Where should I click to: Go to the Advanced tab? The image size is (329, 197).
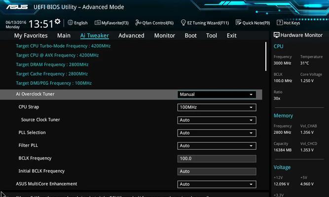(x=131, y=35)
